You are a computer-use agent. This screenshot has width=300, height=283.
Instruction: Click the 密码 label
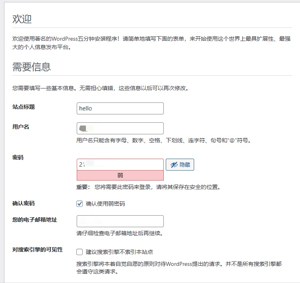coord(18,157)
